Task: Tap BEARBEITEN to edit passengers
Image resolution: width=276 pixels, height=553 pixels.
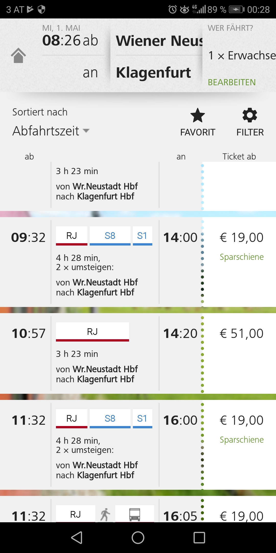Action: [x=232, y=82]
